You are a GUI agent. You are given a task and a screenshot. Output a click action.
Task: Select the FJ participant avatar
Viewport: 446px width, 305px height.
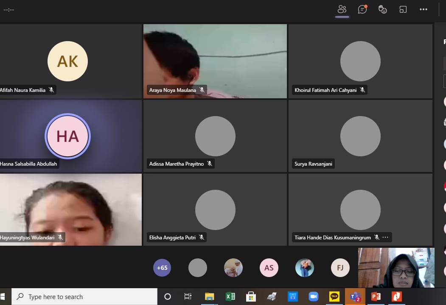340,268
